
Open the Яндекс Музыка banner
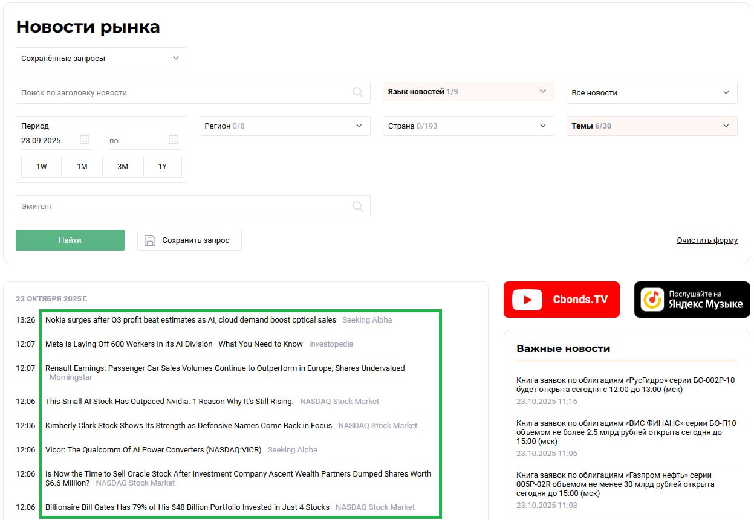point(692,300)
